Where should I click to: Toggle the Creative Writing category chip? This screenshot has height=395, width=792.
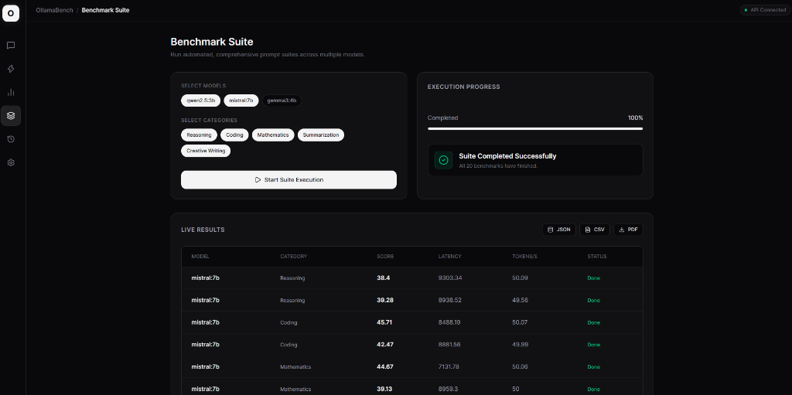[x=206, y=151]
